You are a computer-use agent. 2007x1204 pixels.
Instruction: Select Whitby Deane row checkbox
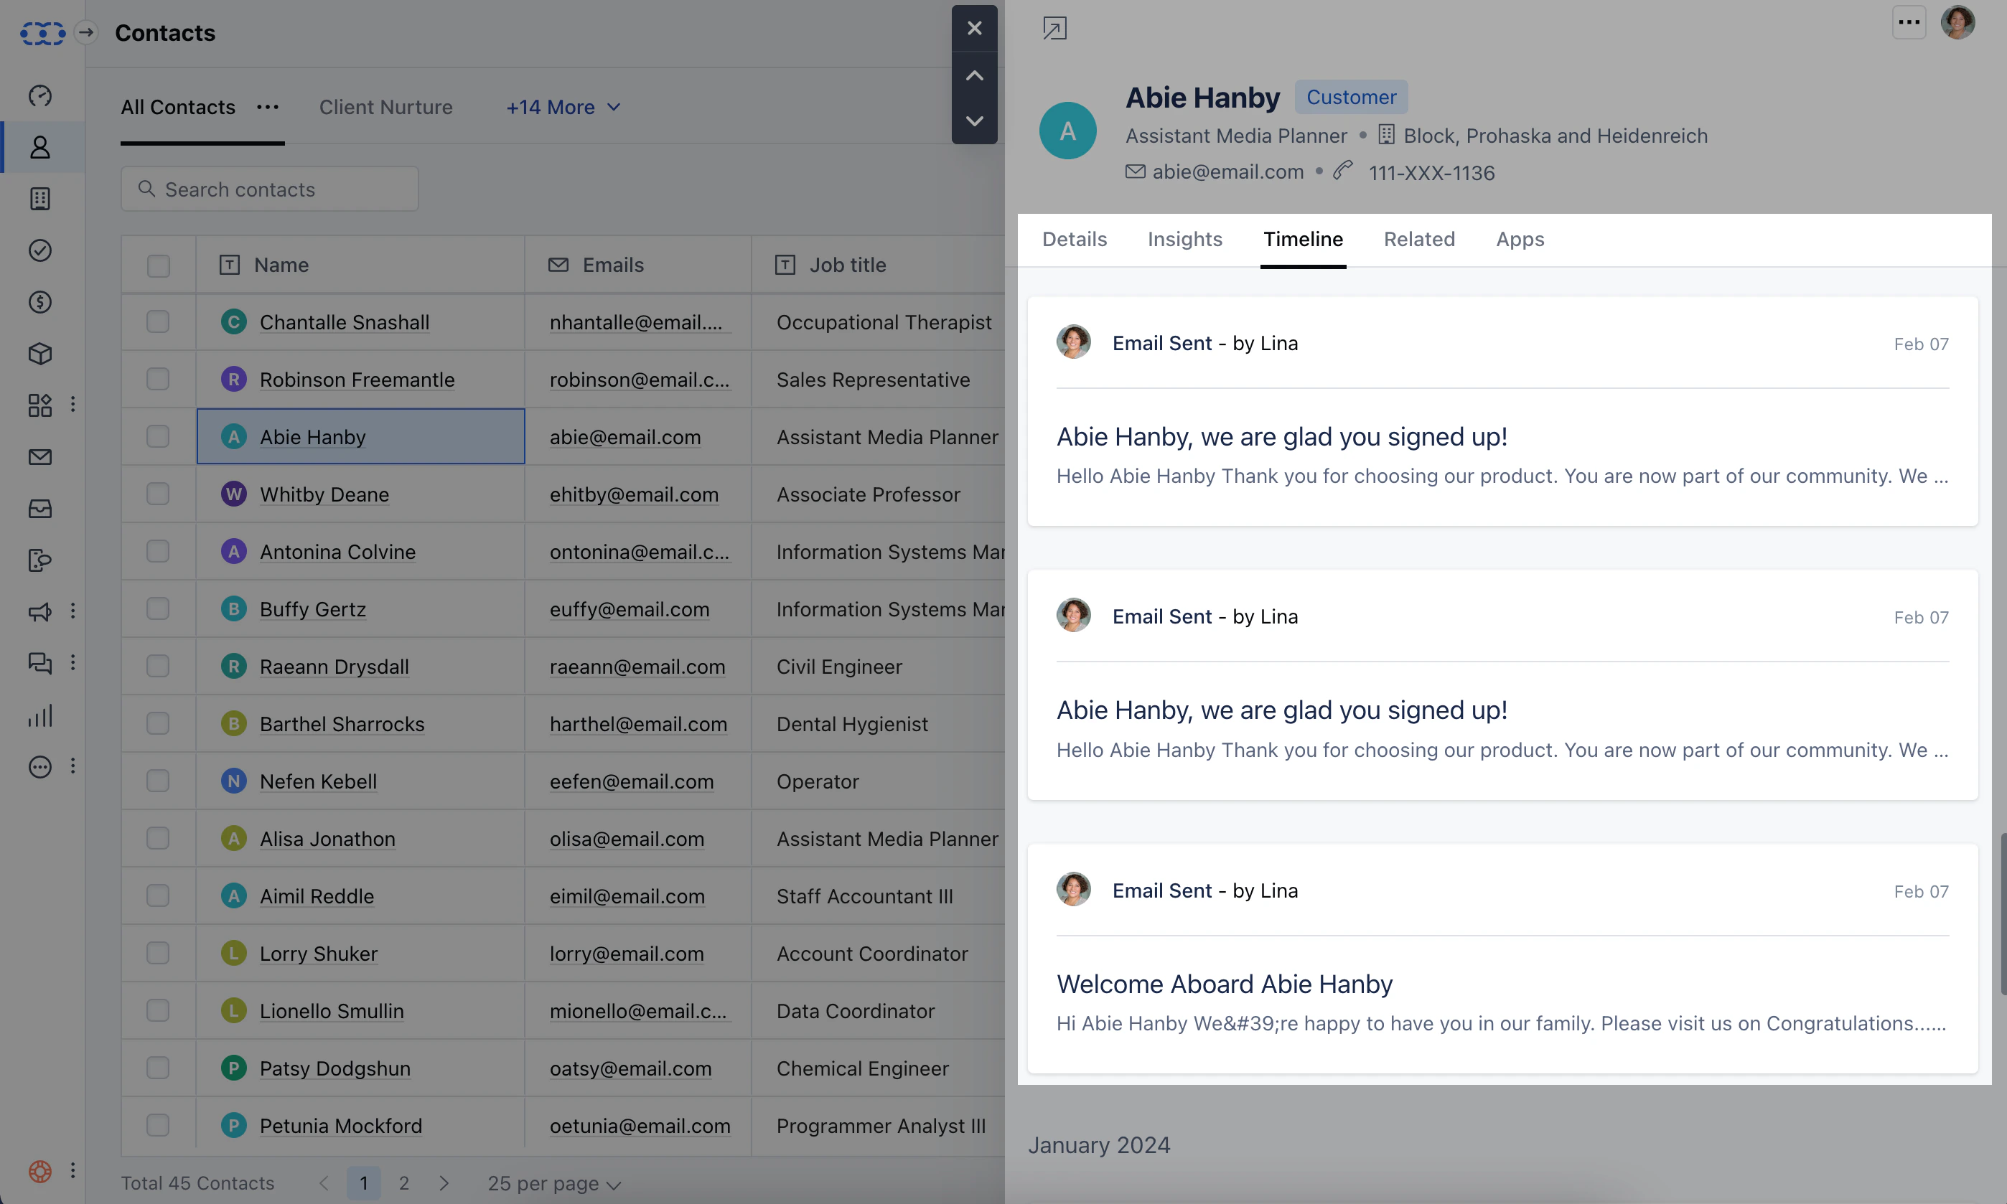coord(157,494)
